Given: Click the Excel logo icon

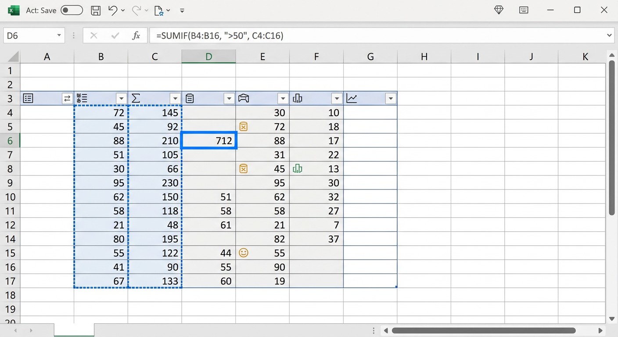Looking at the screenshot, I should pyautogui.click(x=14, y=10).
